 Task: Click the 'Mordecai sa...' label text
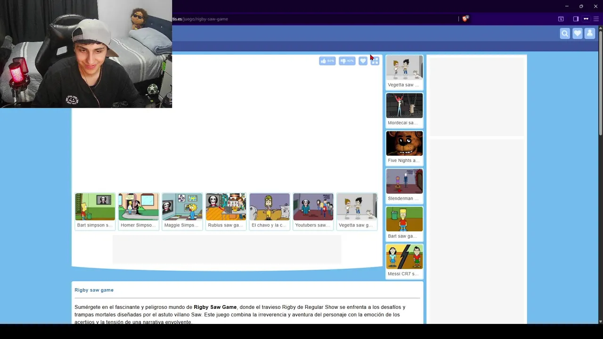pyautogui.click(x=403, y=123)
